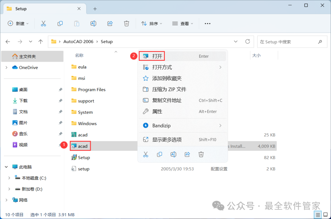
Task: Select the Setup application file with installer icon
Action: coord(81,157)
